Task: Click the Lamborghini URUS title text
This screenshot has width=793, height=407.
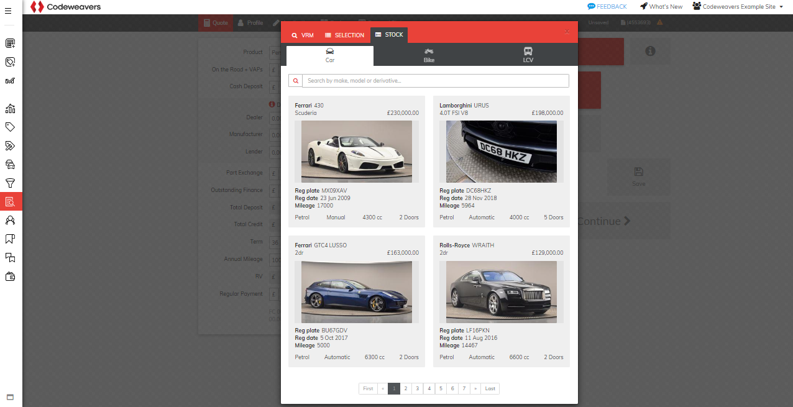Action: pyautogui.click(x=464, y=106)
